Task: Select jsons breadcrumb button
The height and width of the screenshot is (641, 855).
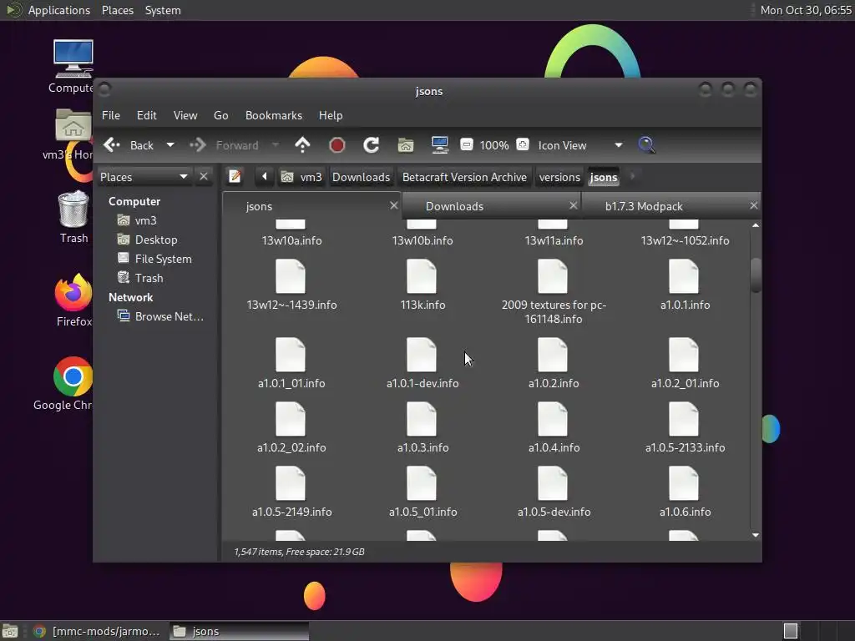Action: pos(604,177)
